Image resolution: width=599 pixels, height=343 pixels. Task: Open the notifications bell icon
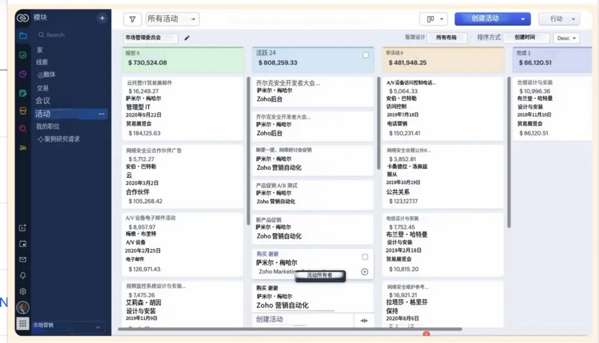click(x=23, y=275)
